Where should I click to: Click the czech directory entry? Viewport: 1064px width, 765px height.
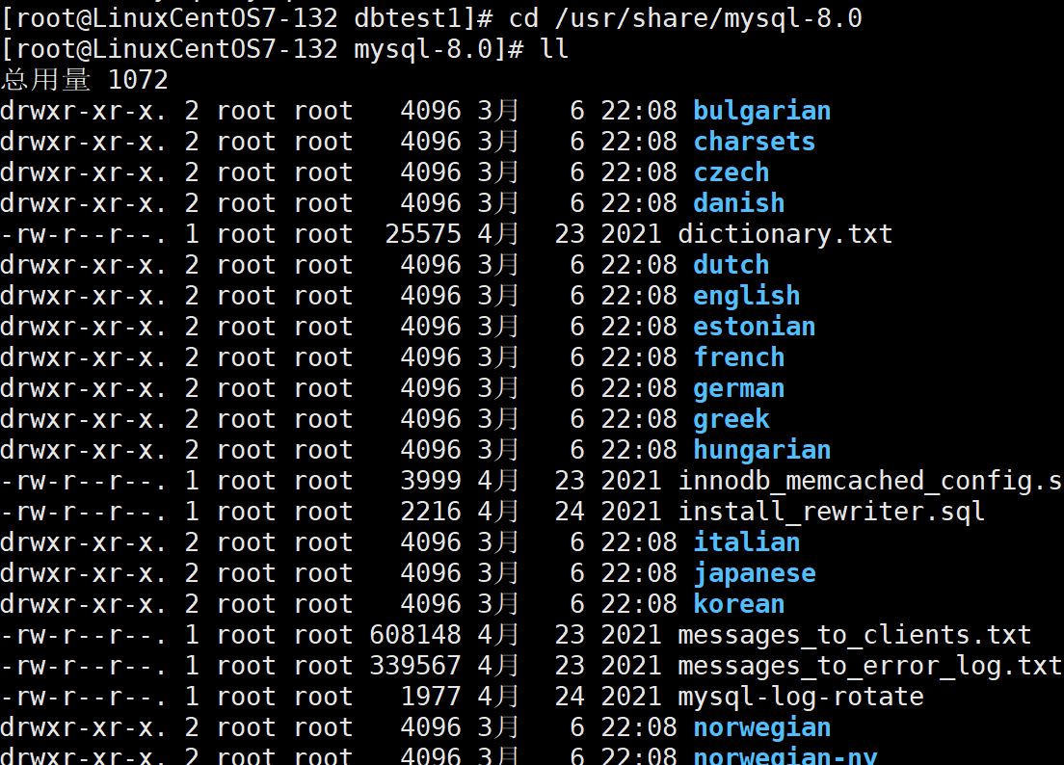(x=731, y=172)
